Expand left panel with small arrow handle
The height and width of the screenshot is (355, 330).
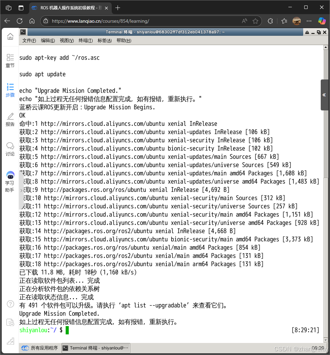click(x=22, y=190)
